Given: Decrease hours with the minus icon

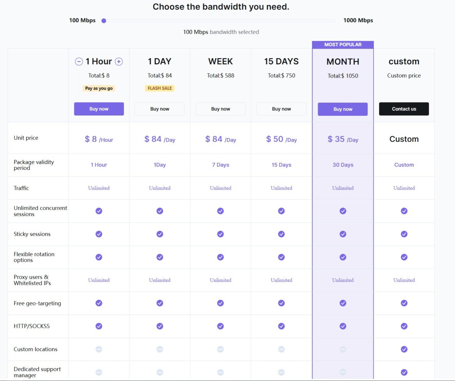Looking at the screenshot, I should (79, 62).
